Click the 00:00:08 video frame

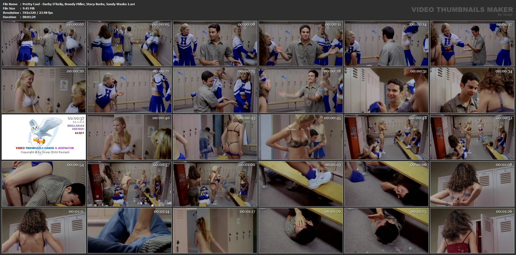[215, 44]
